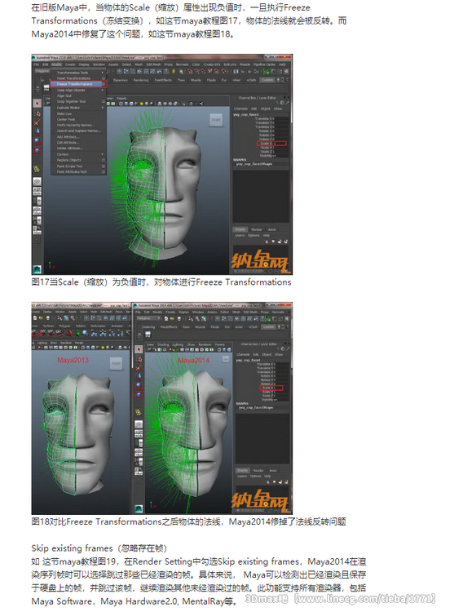Viewport: 463px width, 612px height.
Task: Click the FRONT view cube in Maya2013 viewport
Action: [x=117, y=363]
